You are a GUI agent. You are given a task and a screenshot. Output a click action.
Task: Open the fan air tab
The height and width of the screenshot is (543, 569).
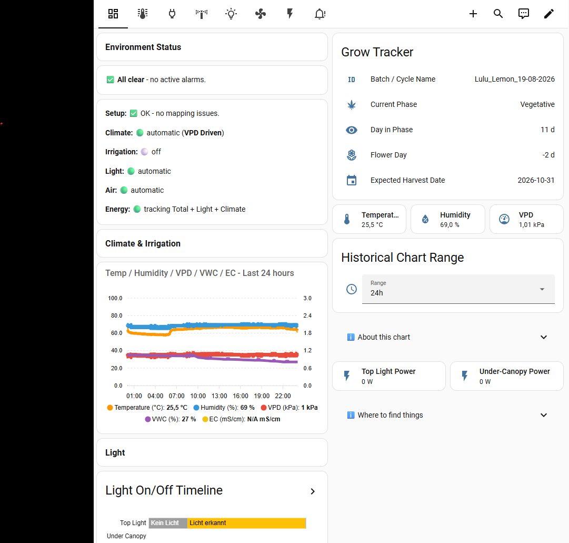[261, 14]
